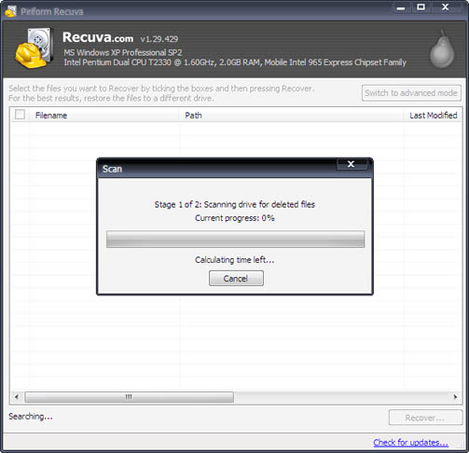469x453 pixels.
Task: Open the Check for updates link
Action: (410, 442)
